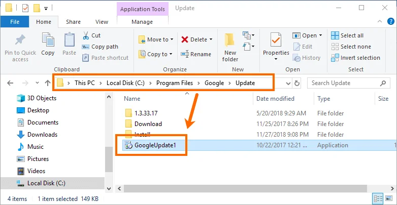
Task: Select Music in navigation pane
Action: coord(30,147)
